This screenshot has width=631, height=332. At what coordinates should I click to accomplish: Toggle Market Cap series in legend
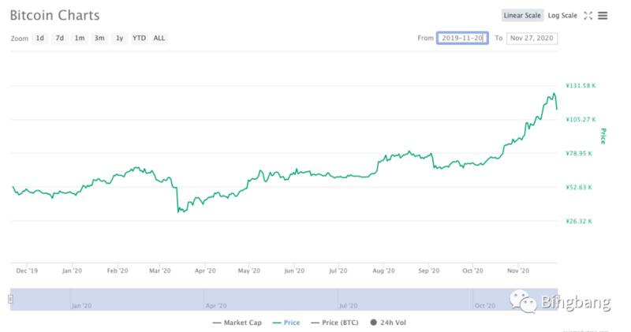[237, 322]
